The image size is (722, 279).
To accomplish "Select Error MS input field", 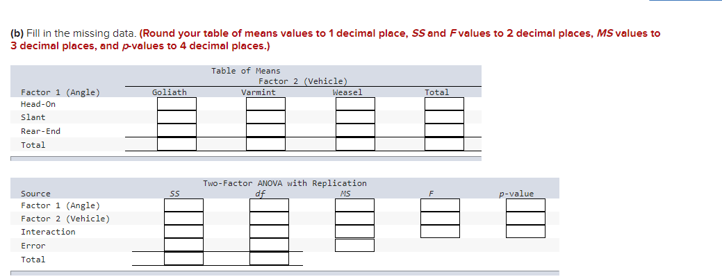I will [x=354, y=246].
